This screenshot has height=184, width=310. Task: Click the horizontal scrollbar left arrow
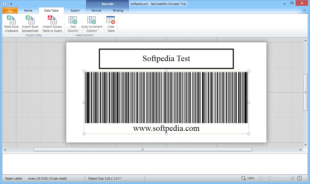[5, 150]
